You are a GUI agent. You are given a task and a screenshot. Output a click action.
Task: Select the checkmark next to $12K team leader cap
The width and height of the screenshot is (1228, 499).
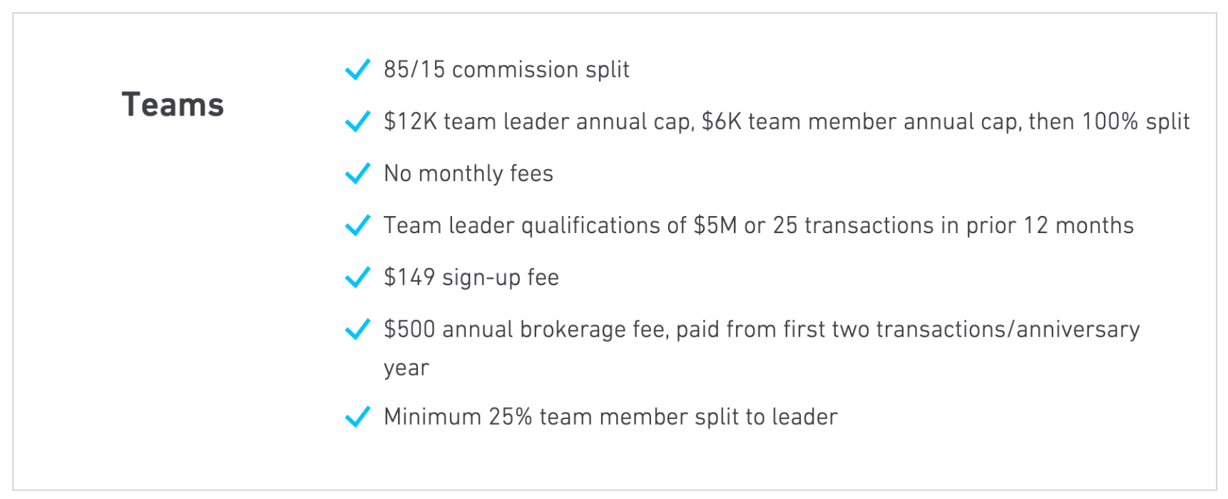(357, 122)
